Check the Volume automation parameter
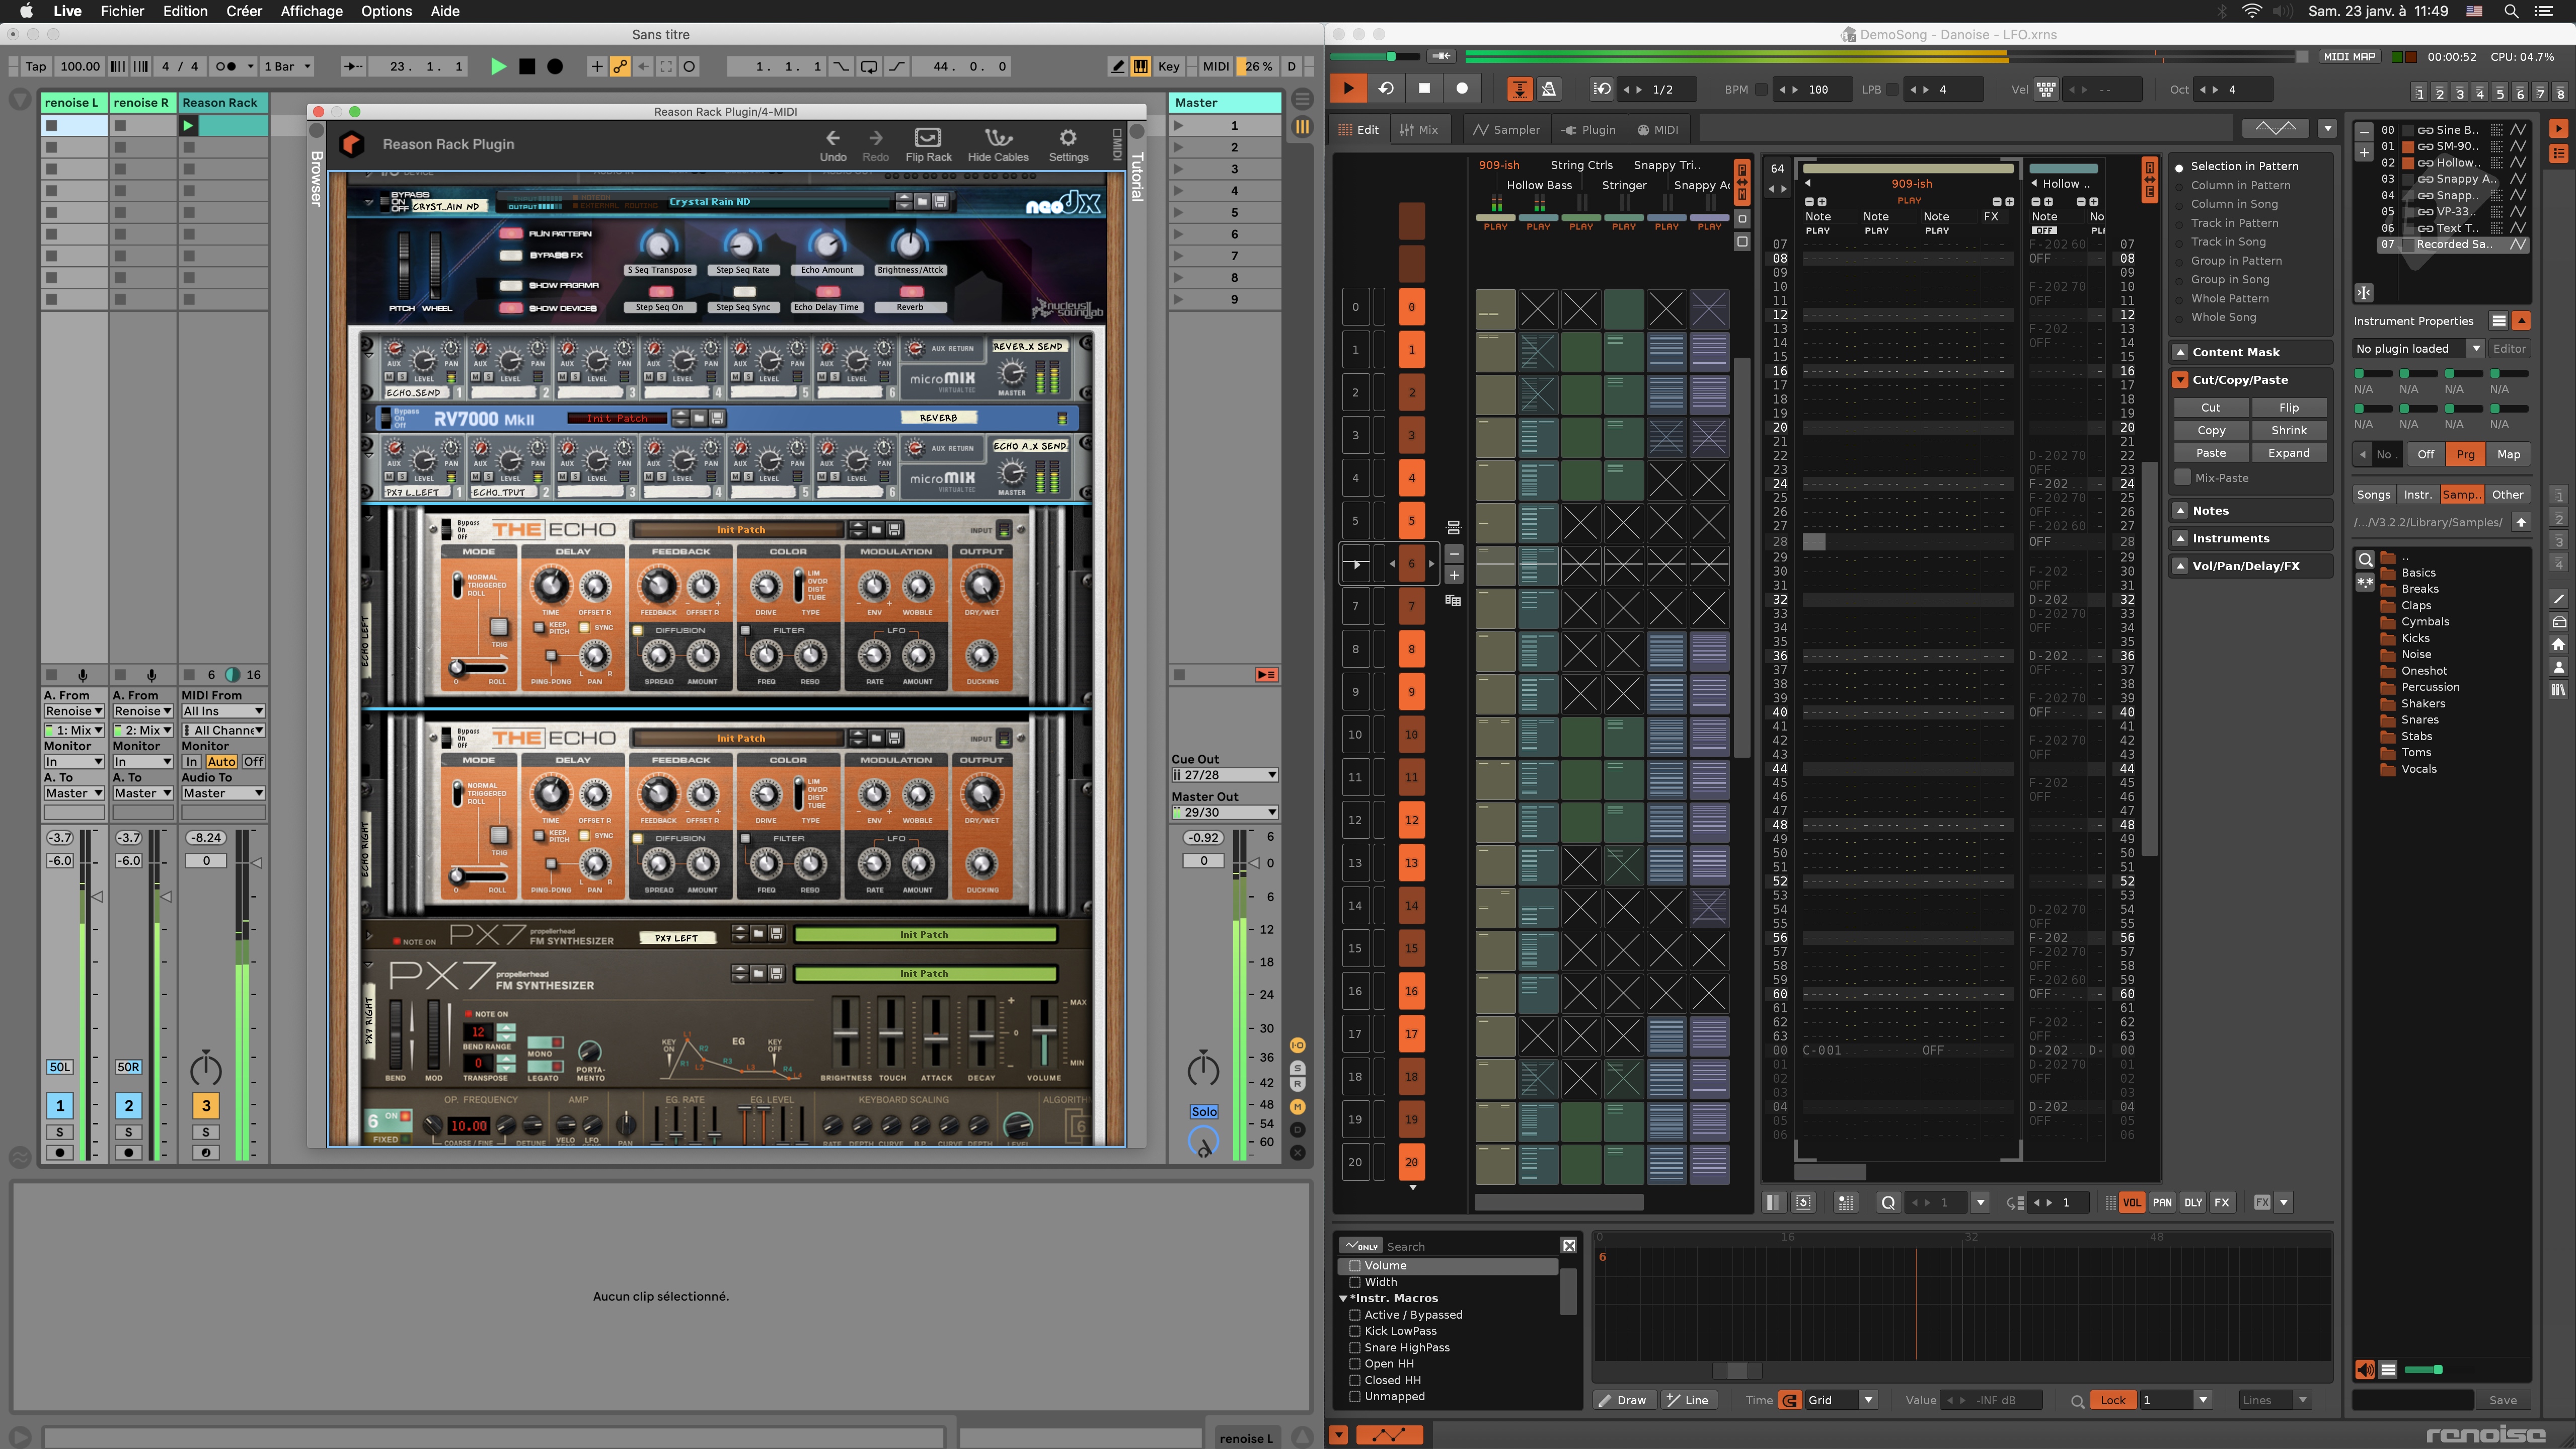Screen dimensions: 2576x1449 pos(1355,1265)
